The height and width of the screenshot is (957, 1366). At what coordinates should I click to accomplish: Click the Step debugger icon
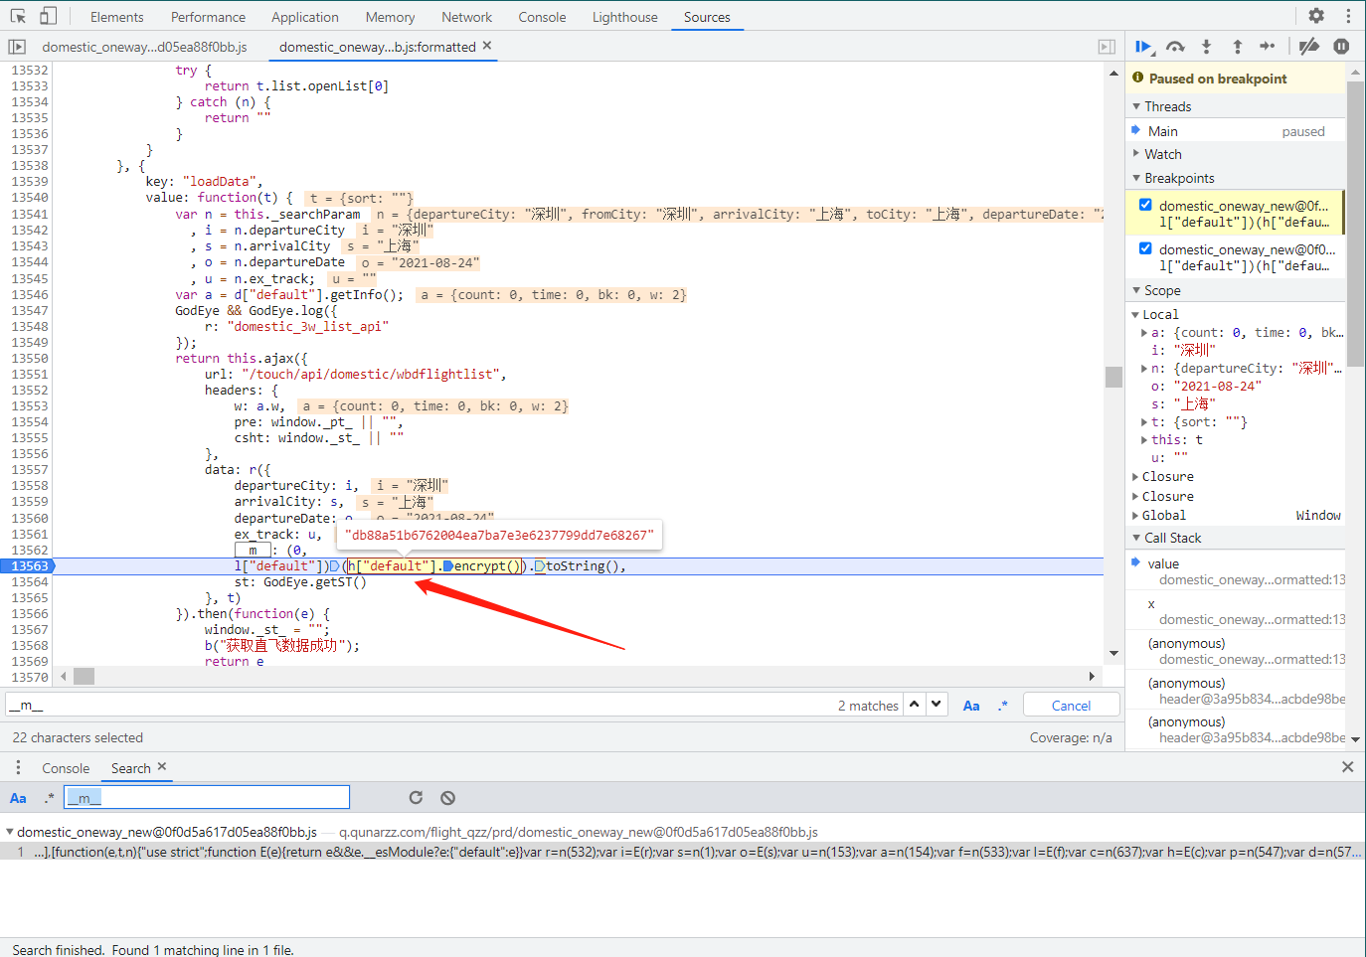tap(1267, 47)
